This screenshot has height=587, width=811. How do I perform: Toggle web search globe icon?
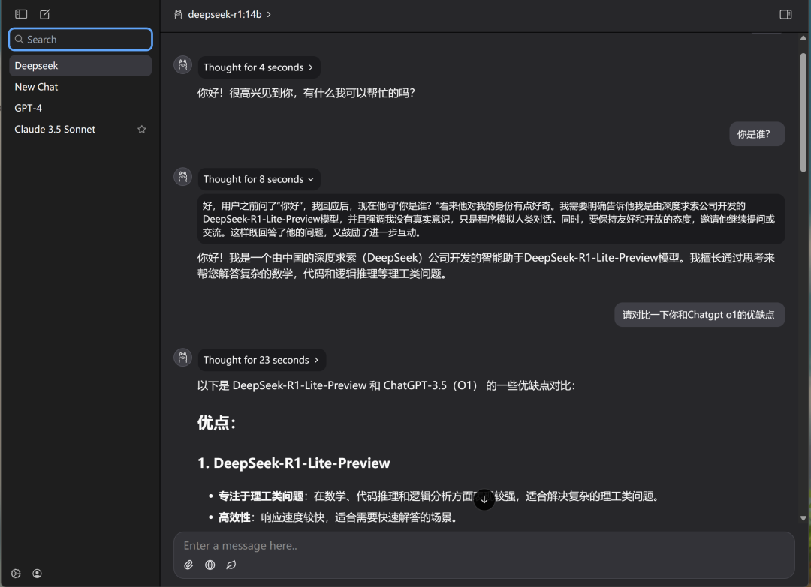(210, 565)
